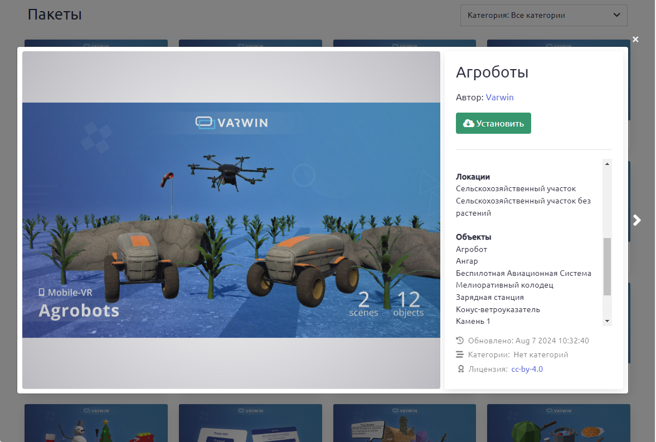Click the Varwin logo in preview image

231,123
